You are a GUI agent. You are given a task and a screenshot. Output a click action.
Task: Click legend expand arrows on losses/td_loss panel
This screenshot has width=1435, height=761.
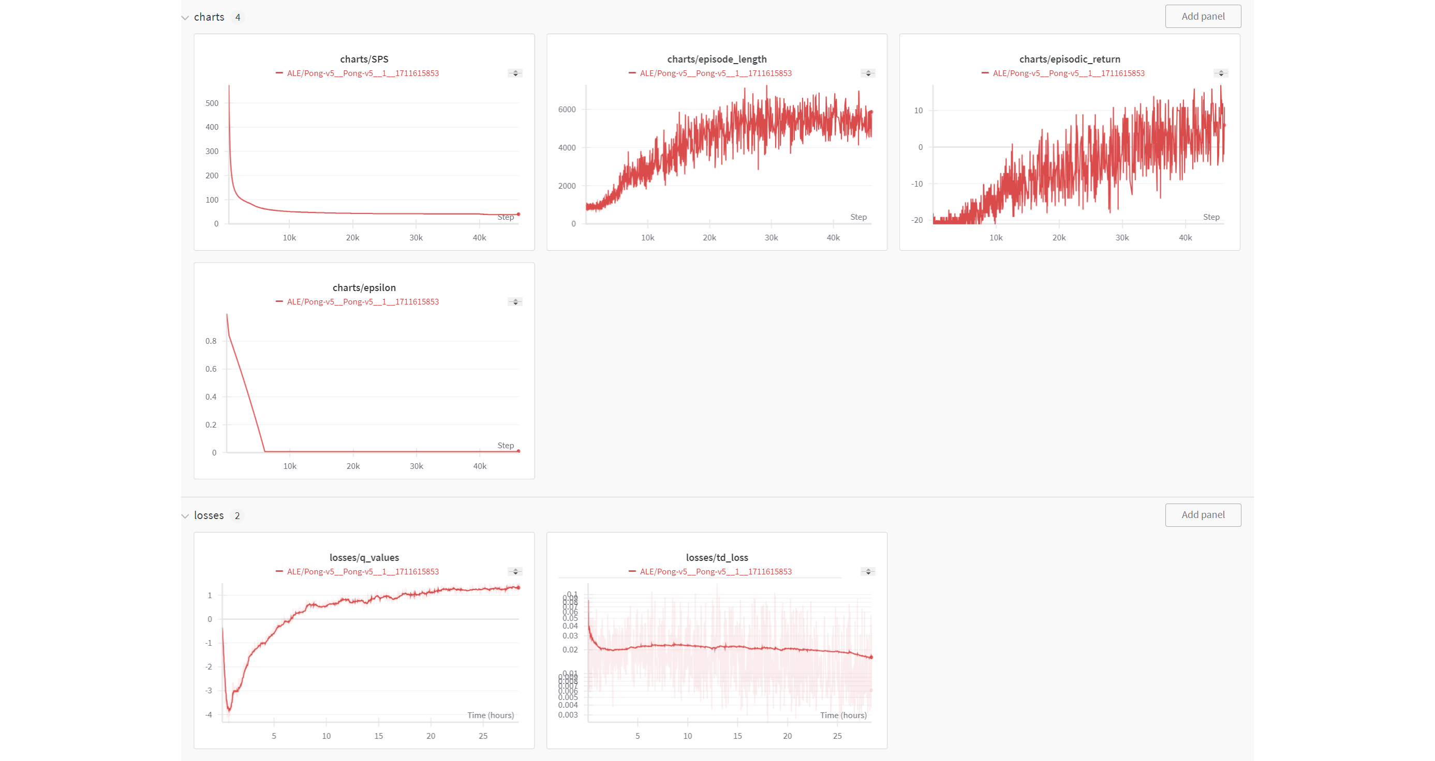(868, 572)
